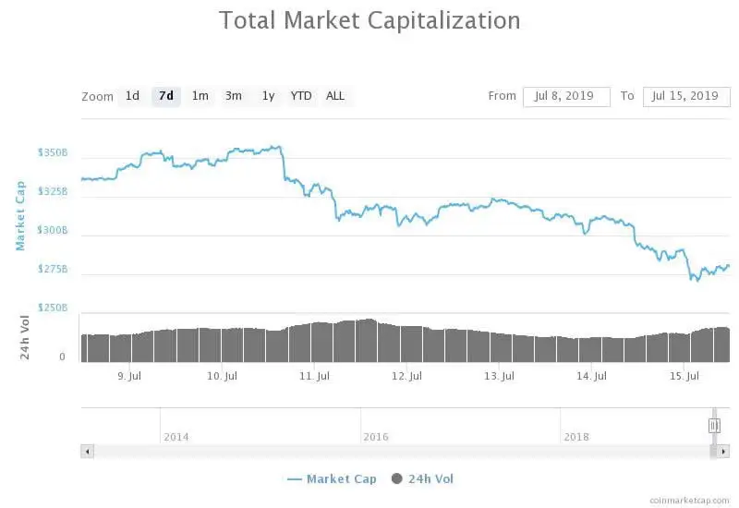
Task: Switch zoom to 1m
Action: pos(200,96)
